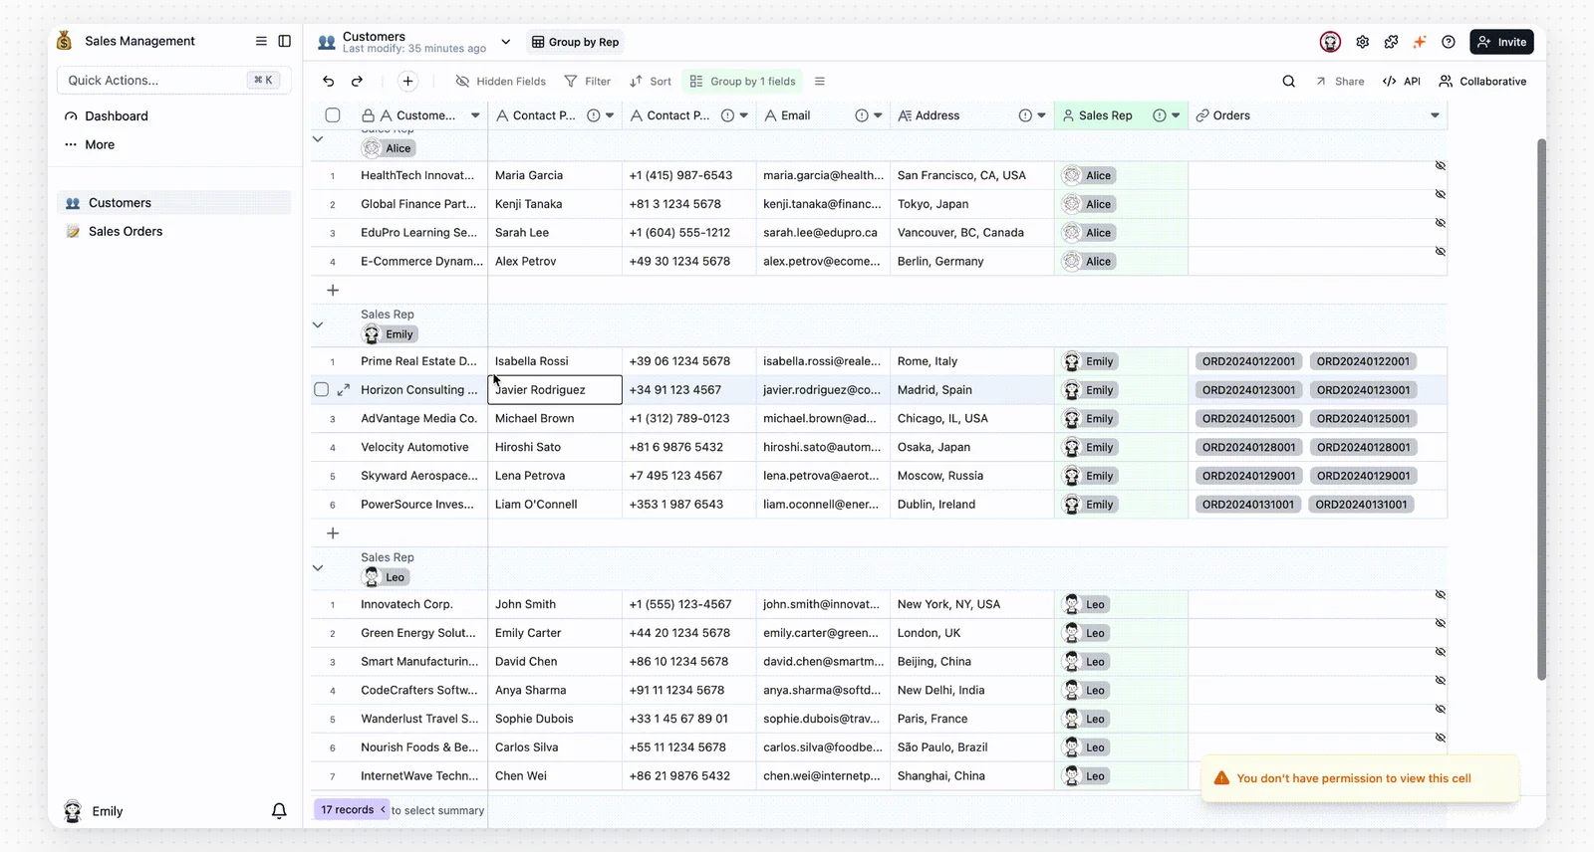Collapse the Alice group chevron

point(318,139)
